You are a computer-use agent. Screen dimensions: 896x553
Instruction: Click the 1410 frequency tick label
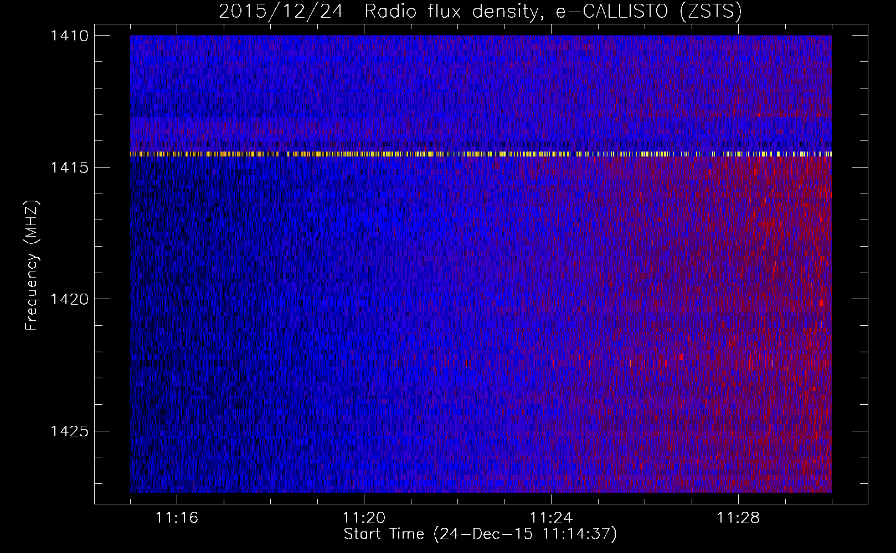pos(69,36)
